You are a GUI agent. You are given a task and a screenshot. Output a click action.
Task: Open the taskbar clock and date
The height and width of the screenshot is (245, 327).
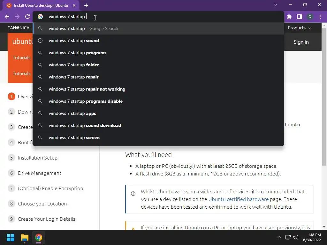click(312, 237)
